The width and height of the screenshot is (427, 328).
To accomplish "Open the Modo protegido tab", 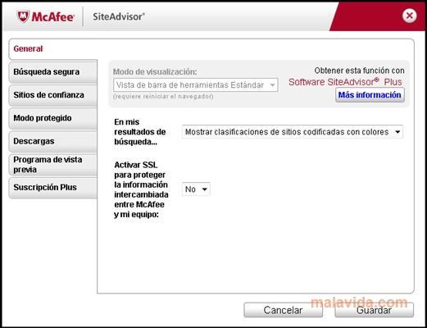I will coord(53,118).
